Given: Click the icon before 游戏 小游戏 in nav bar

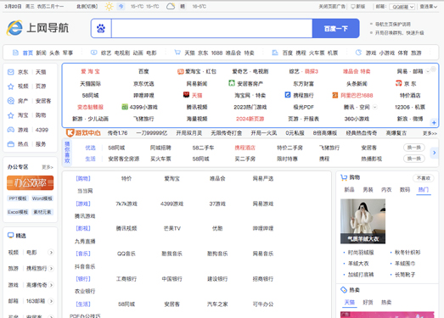Looking at the screenshot, I should tap(358, 53).
